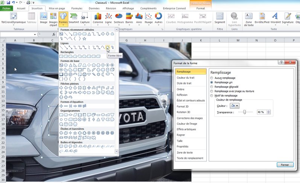This screenshot has width=300, height=183.
Task: Click the Transparence 40 % value field
Action: pyautogui.click(x=262, y=112)
